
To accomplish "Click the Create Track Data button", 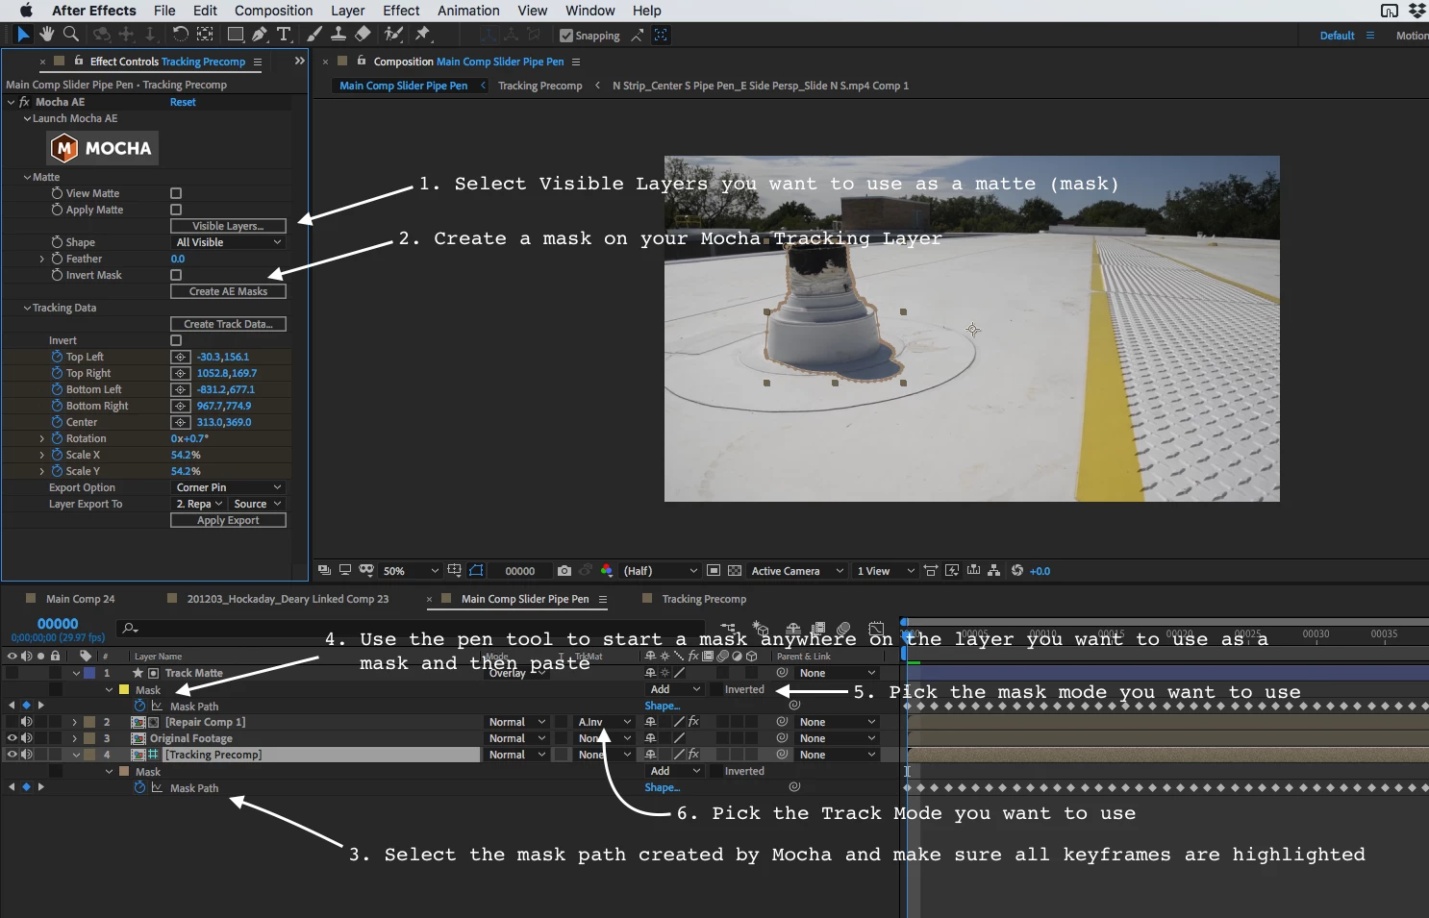I will coord(228,324).
